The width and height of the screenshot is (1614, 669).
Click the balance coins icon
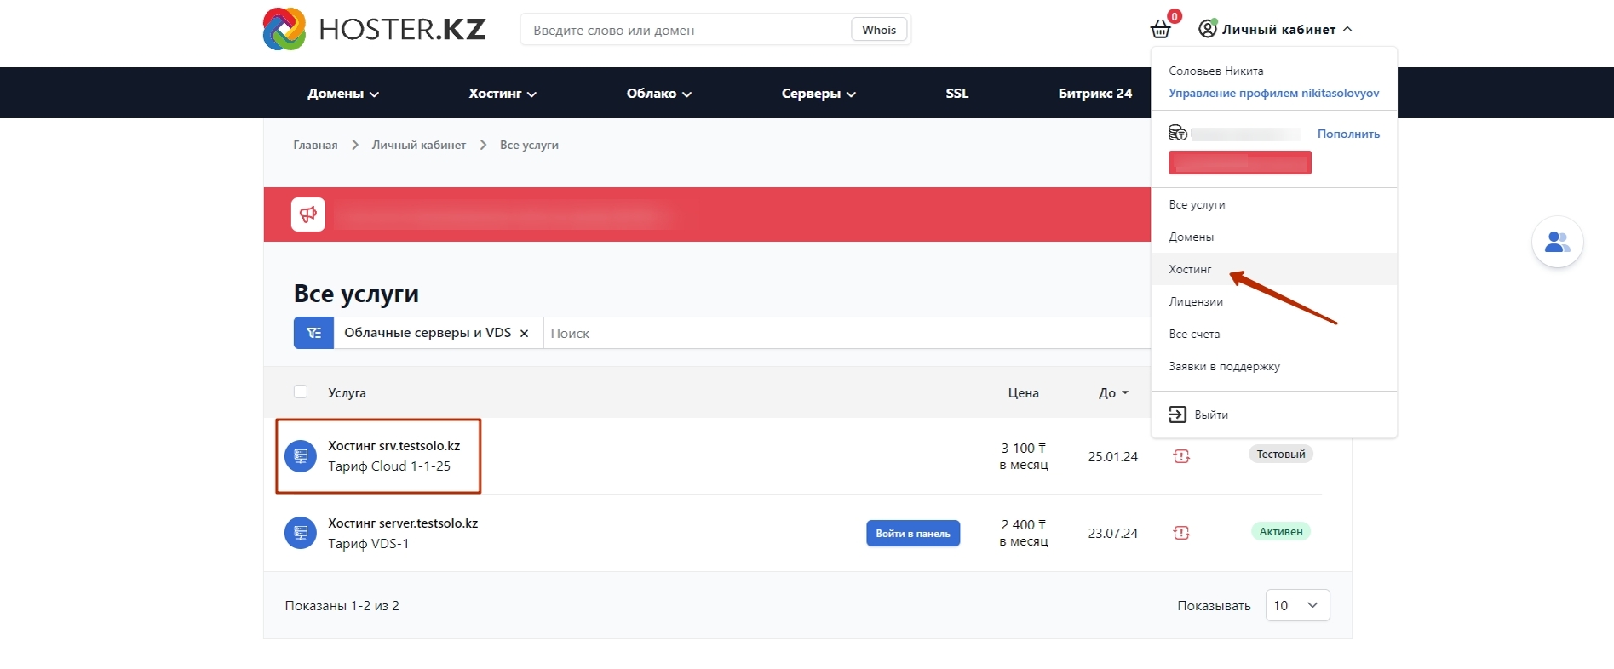(x=1178, y=133)
